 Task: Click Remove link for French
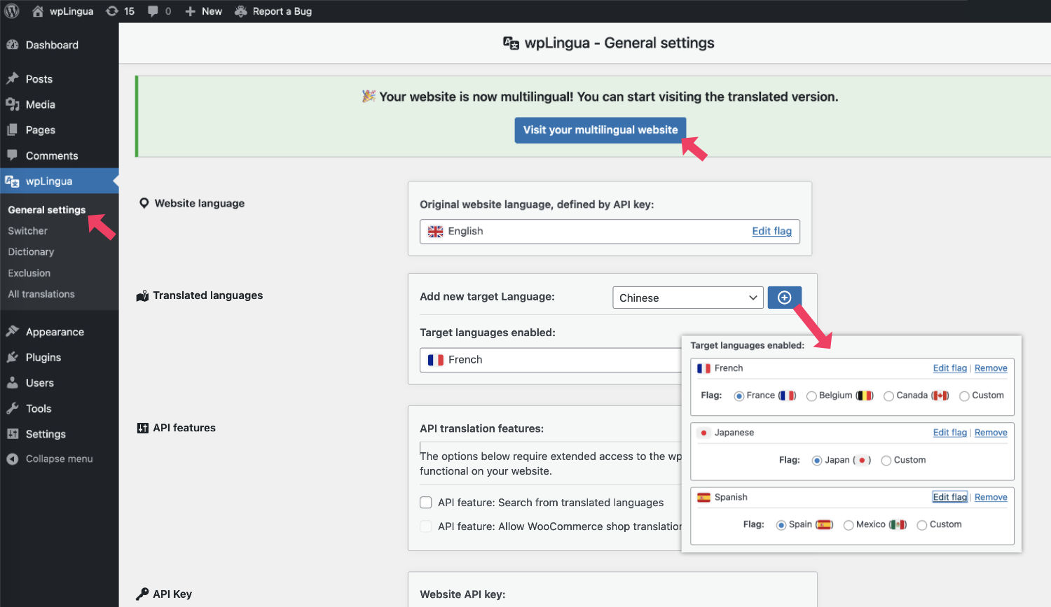click(x=991, y=368)
